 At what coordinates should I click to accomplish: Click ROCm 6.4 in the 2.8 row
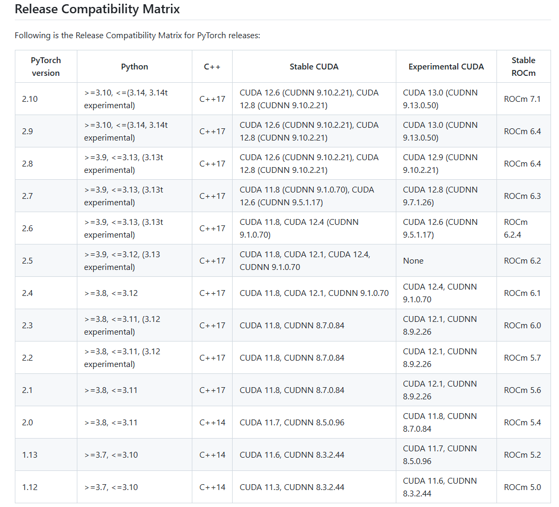pyautogui.click(x=523, y=163)
